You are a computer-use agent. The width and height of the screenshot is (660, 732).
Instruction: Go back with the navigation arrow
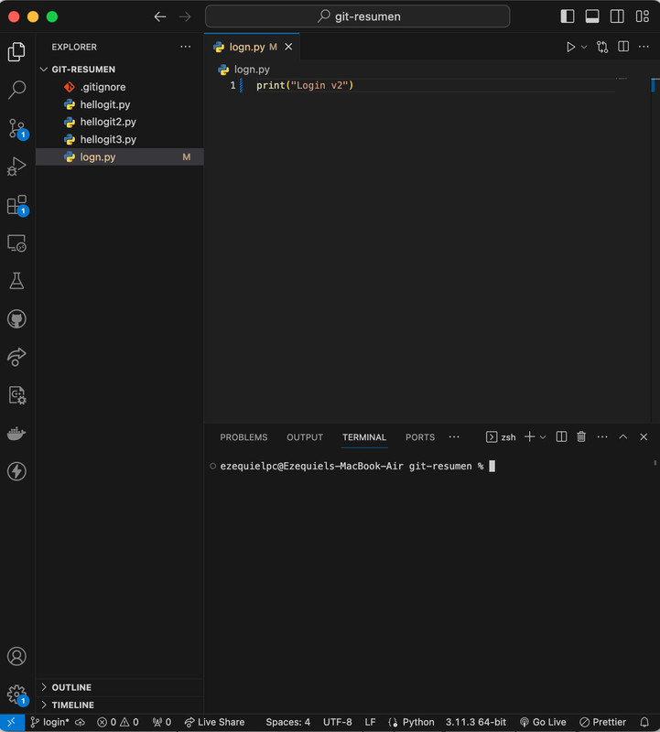coord(160,16)
